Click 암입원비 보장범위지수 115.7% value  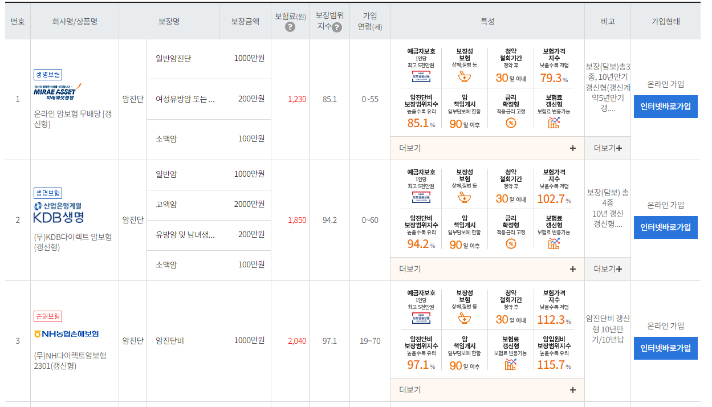click(x=554, y=365)
